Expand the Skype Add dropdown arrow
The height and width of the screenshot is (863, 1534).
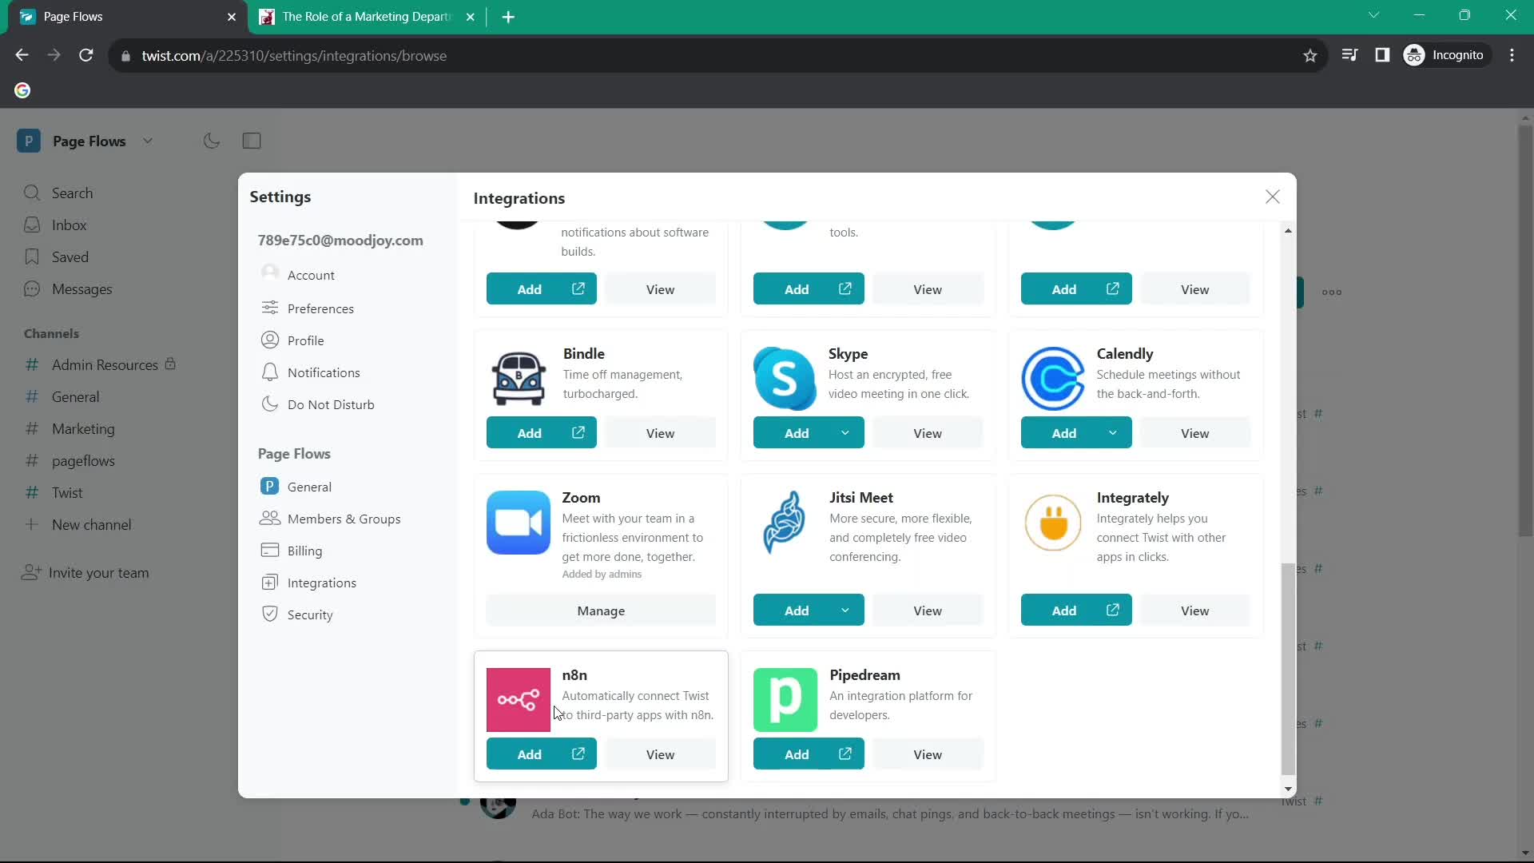pos(845,433)
